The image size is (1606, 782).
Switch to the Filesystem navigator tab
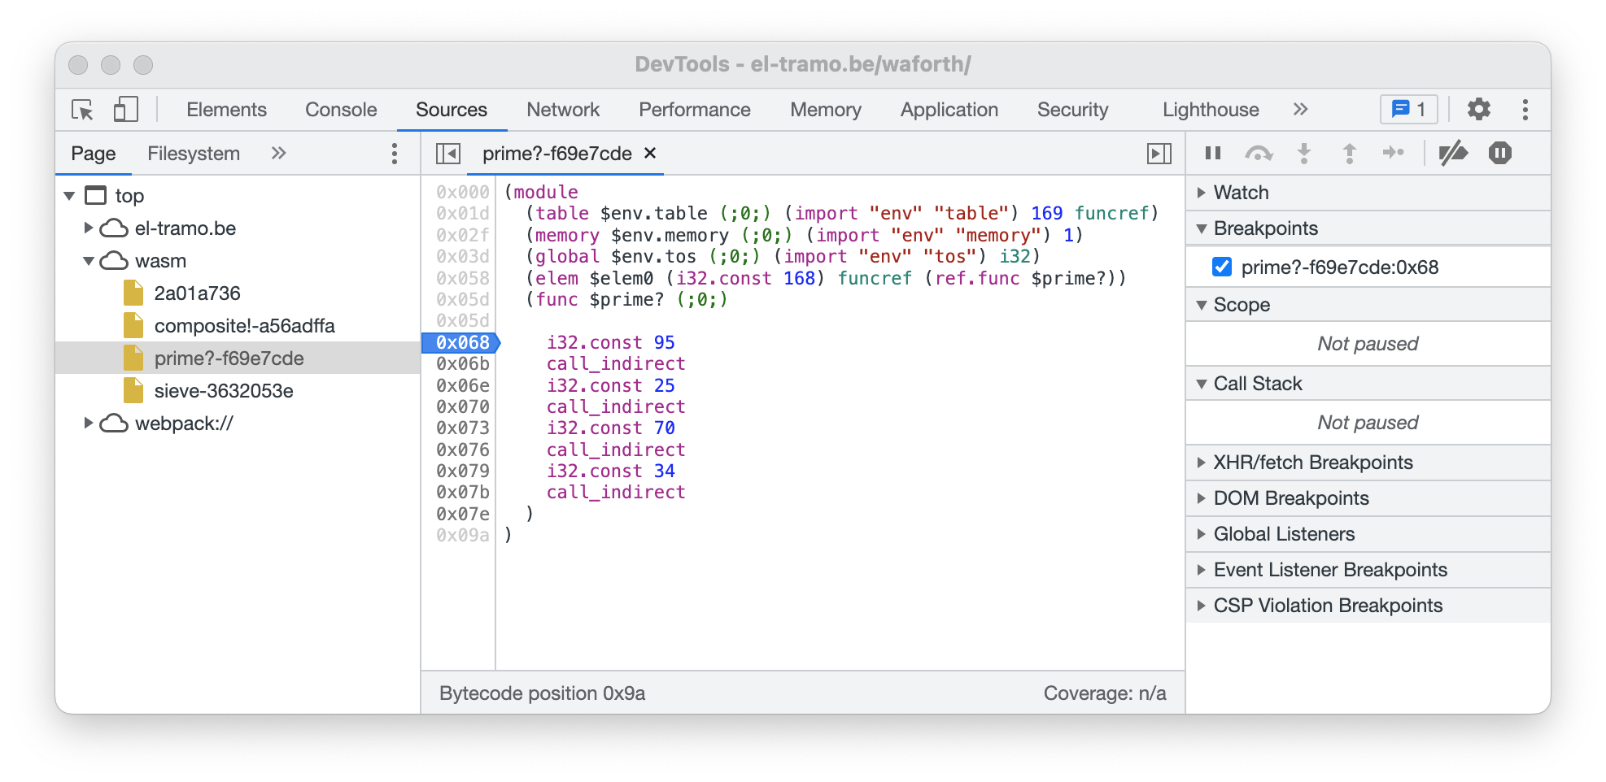point(194,154)
